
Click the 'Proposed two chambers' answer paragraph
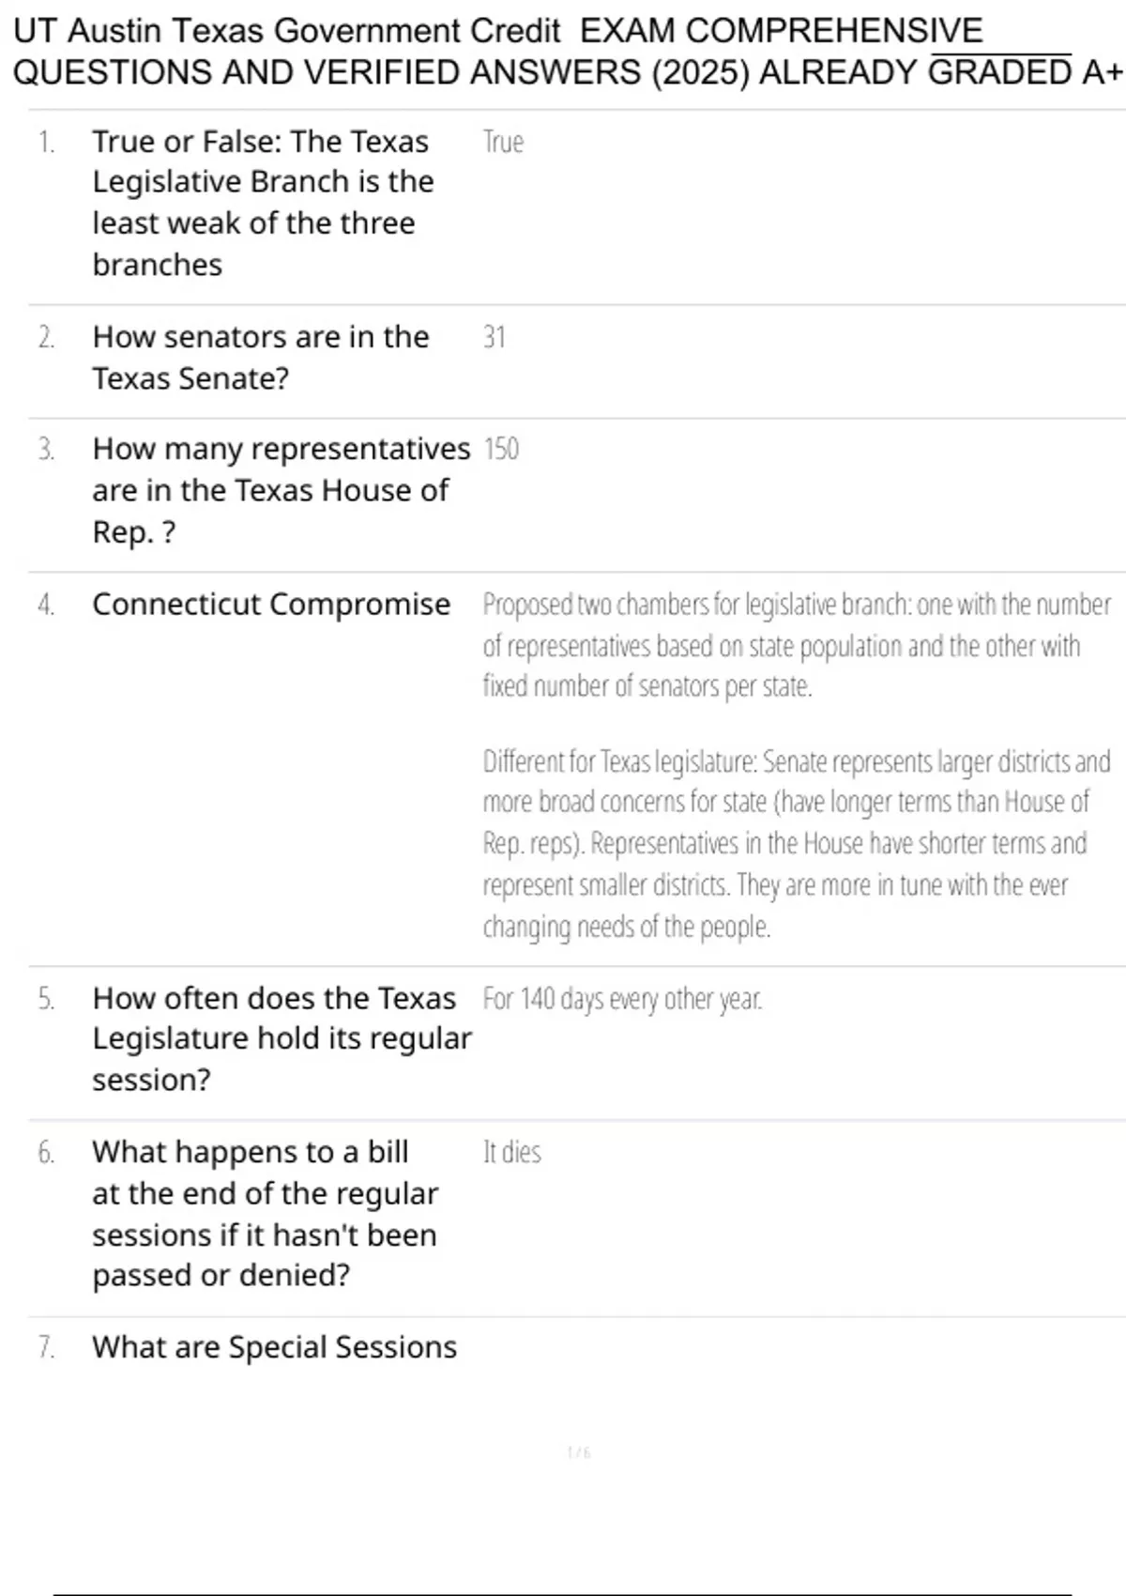[796, 645]
